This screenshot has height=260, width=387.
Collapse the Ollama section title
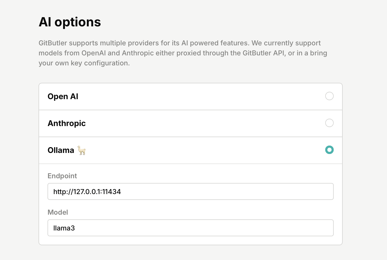point(61,150)
